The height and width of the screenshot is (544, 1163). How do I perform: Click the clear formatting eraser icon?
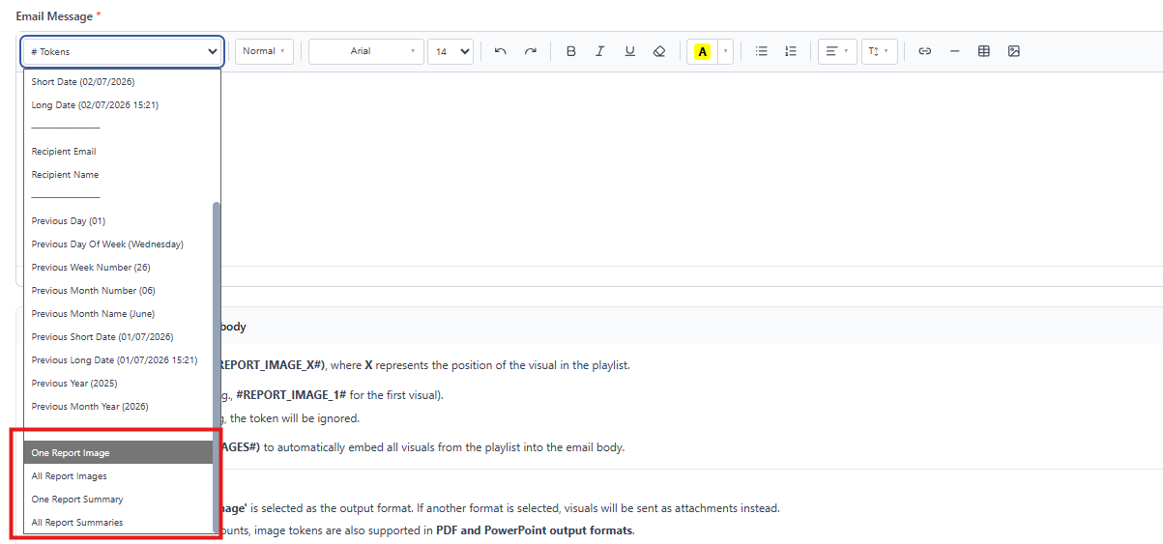[659, 51]
